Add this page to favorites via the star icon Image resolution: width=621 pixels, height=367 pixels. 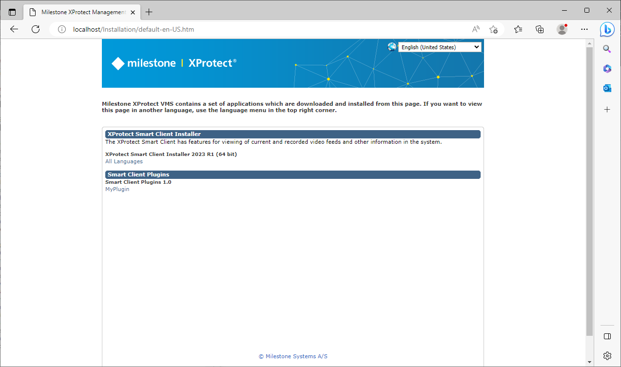493,29
